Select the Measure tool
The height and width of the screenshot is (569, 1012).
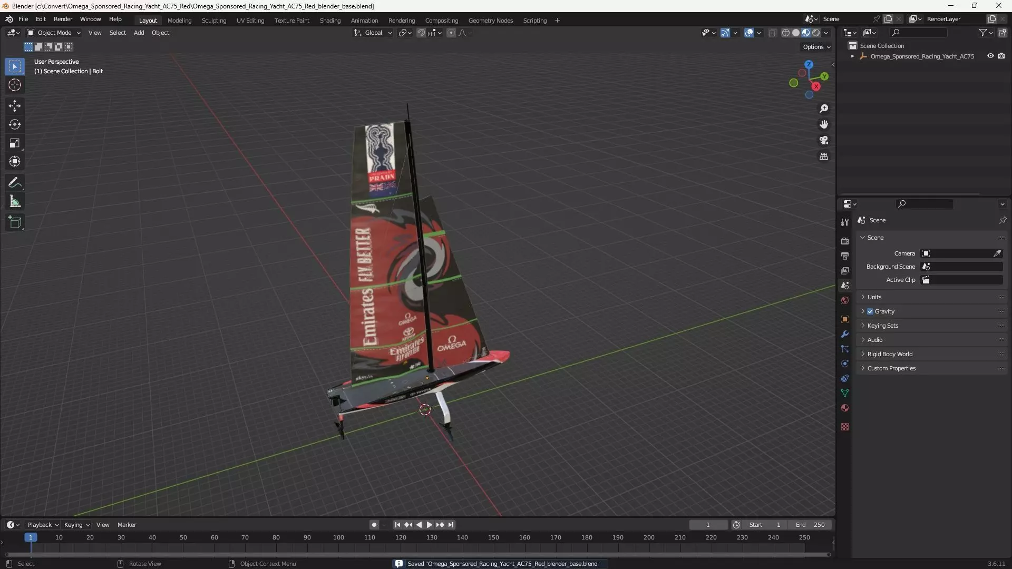pos(15,201)
